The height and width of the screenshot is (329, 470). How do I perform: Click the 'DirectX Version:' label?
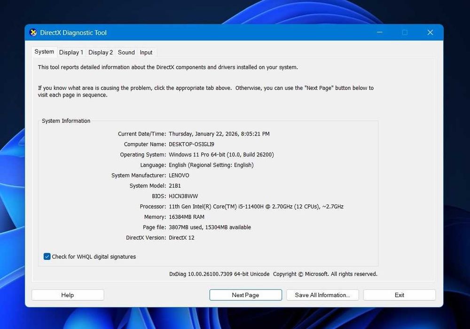[146, 237]
